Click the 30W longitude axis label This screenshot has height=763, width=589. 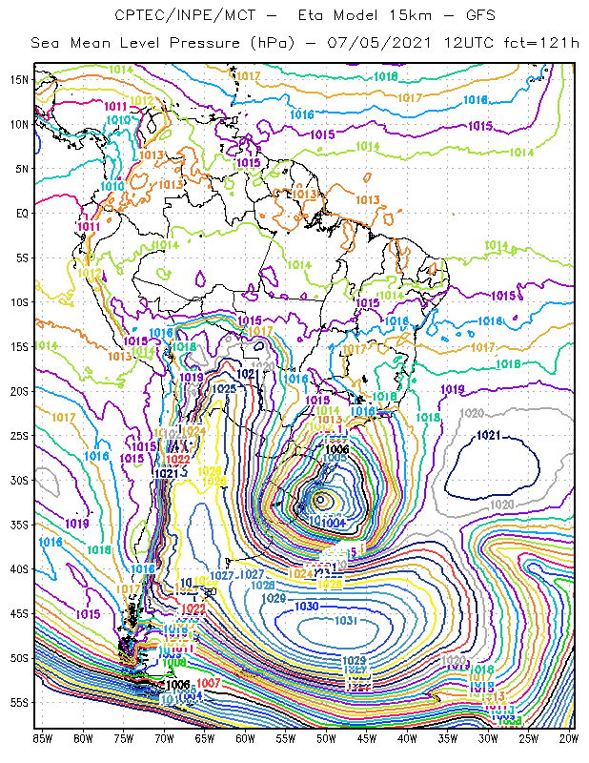tap(488, 739)
